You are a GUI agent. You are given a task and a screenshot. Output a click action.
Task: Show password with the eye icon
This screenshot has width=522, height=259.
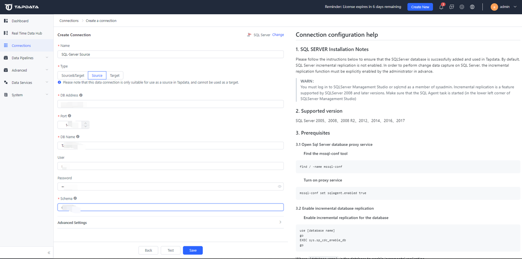pos(280,187)
